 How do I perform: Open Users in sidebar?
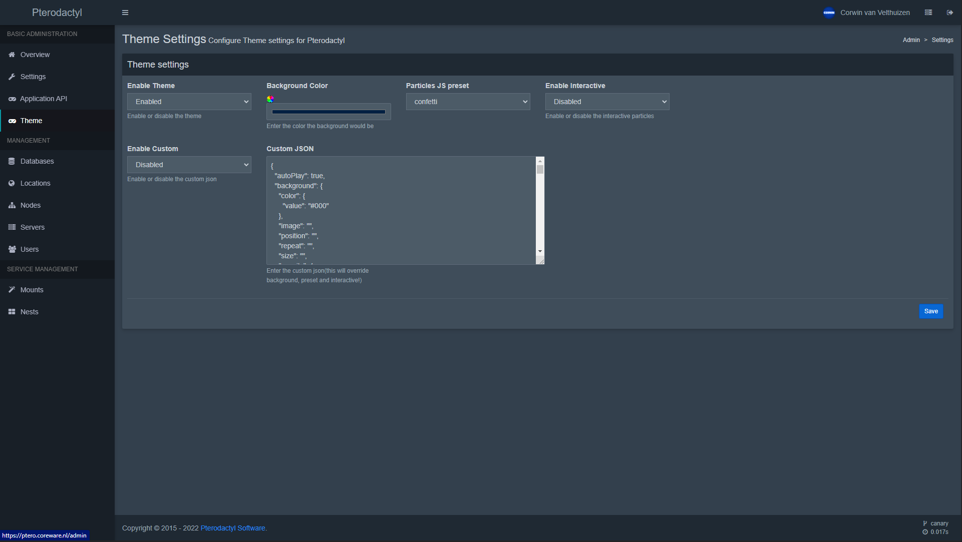[x=57, y=249]
